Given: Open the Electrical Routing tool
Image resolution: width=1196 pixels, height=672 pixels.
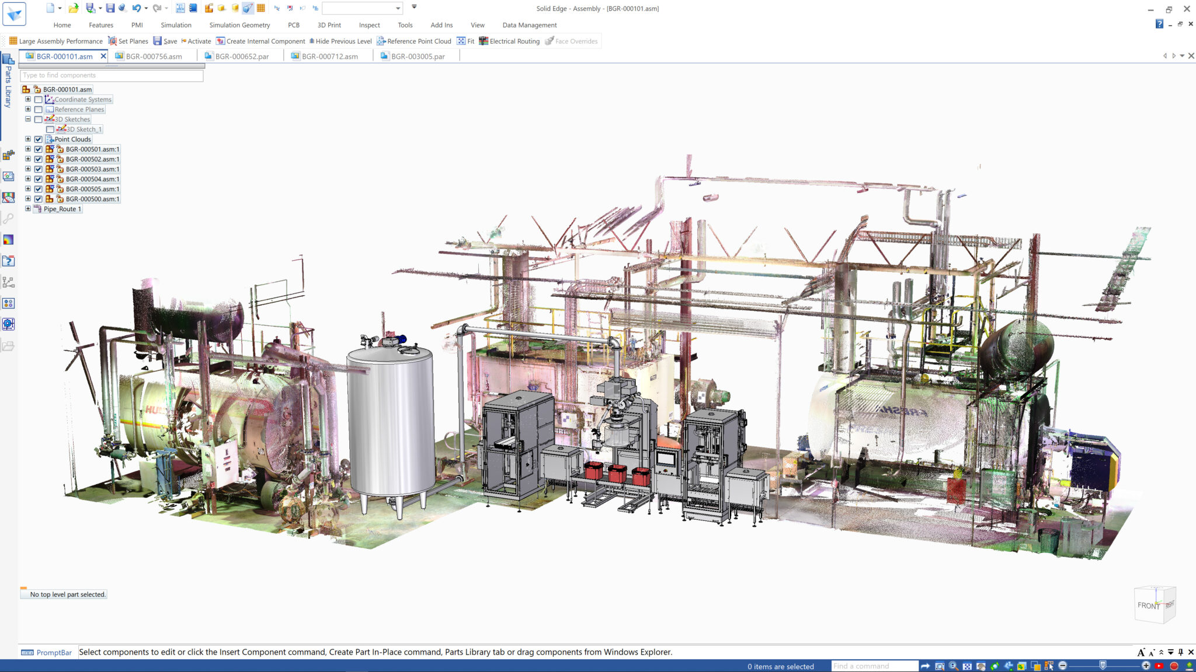Looking at the screenshot, I should click(x=510, y=41).
